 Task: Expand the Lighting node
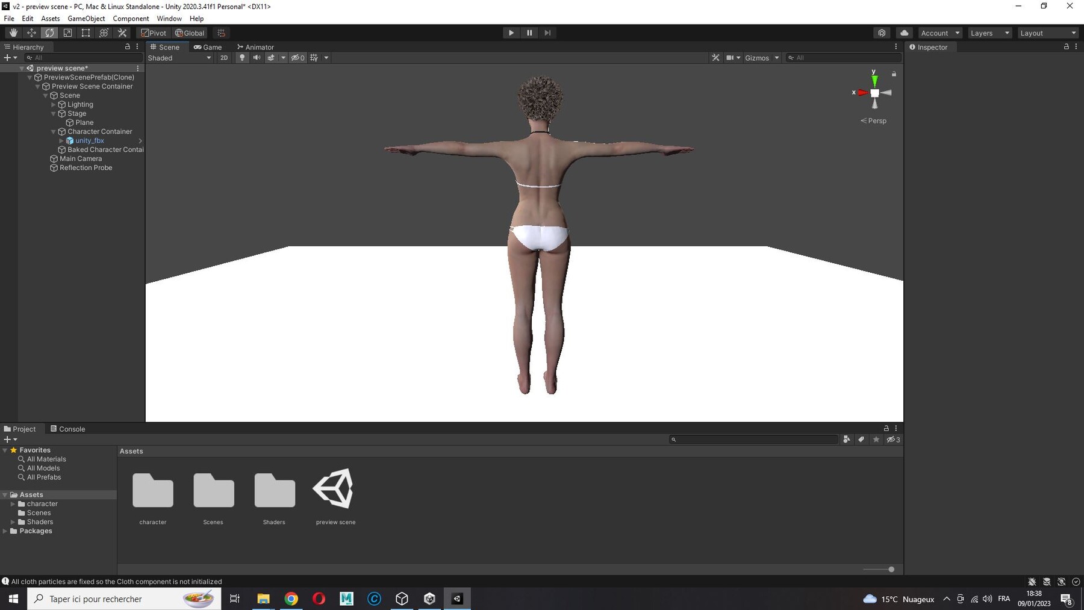click(x=53, y=105)
